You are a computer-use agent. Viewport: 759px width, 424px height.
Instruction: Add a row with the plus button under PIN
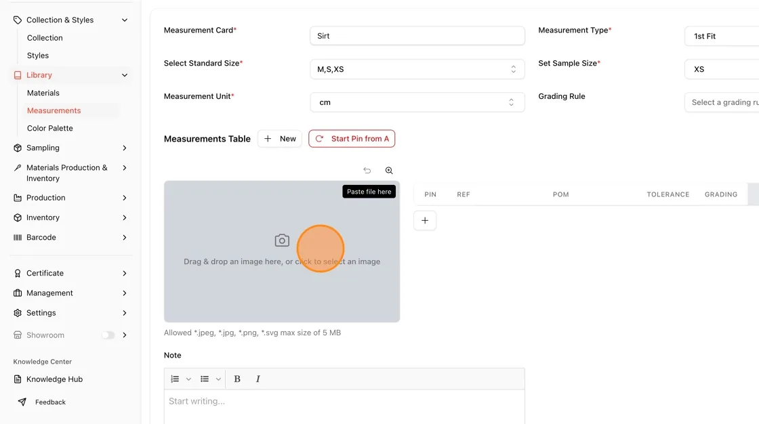[424, 220]
